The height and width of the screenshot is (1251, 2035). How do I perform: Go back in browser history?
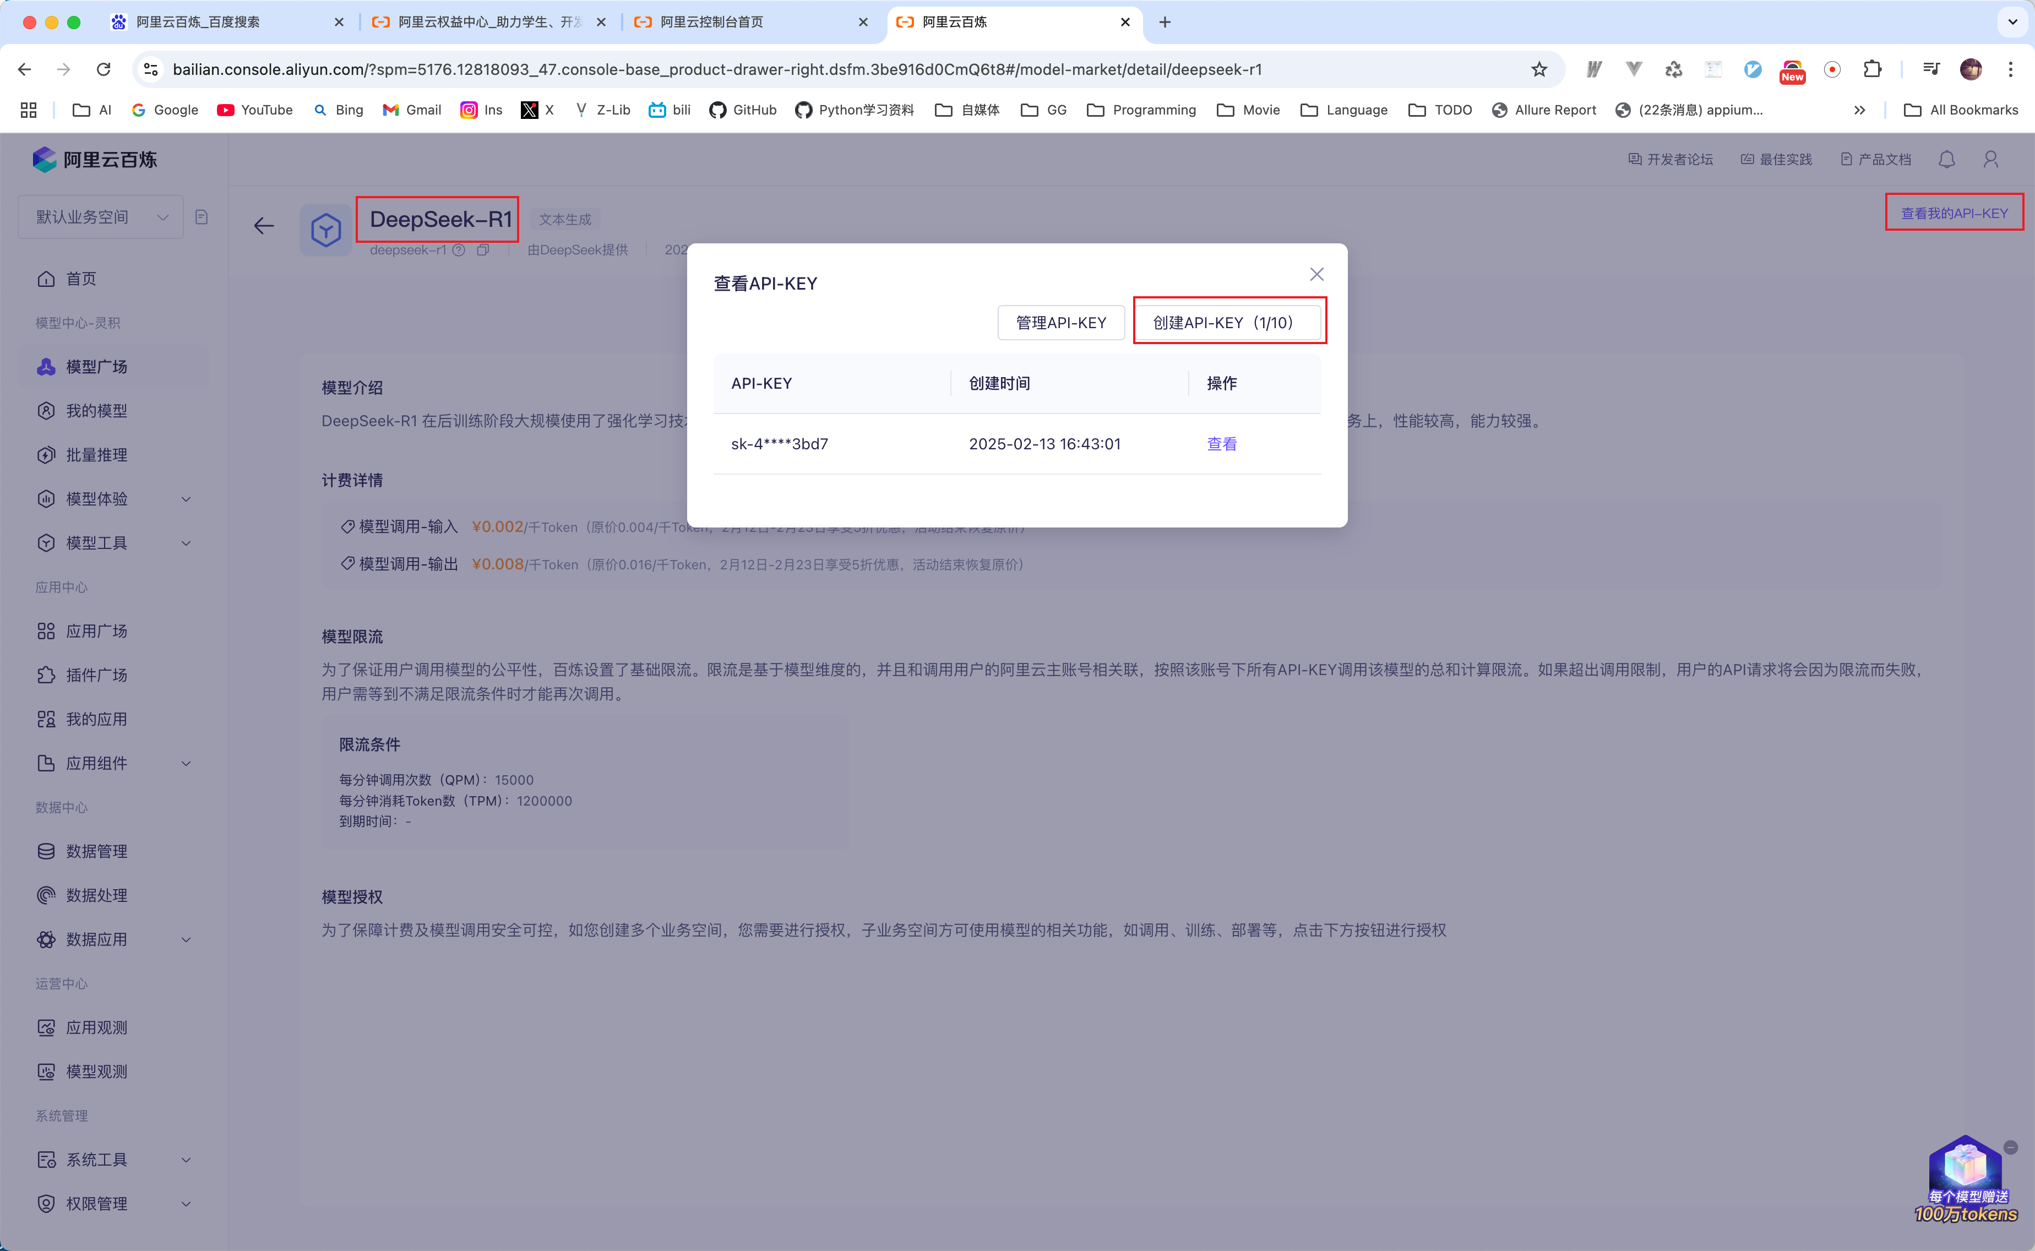pyautogui.click(x=25, y=69)
